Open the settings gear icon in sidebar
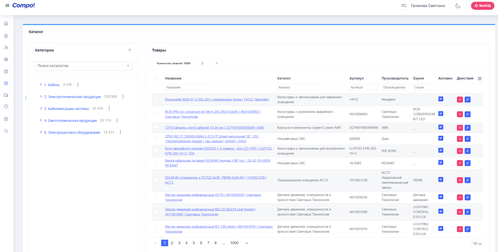Screen dimensions: 498x252 coord(6,119)
